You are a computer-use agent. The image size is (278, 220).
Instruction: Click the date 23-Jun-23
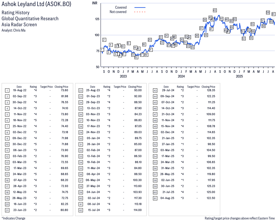point(20,210)
